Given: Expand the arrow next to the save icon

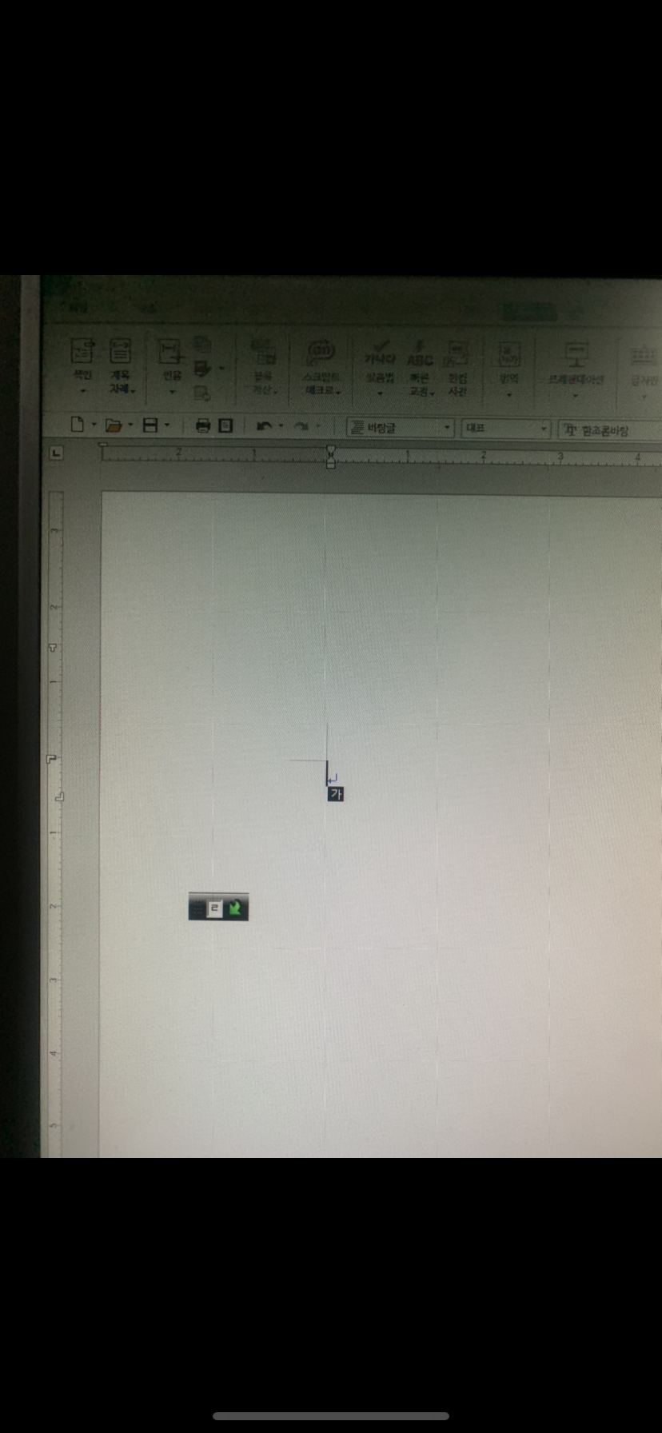Looking at the screenshot, I should pyautogui.click(x=167, y=425).
